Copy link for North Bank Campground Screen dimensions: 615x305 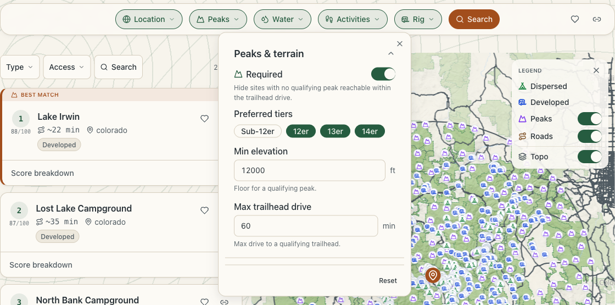[225, 302]
